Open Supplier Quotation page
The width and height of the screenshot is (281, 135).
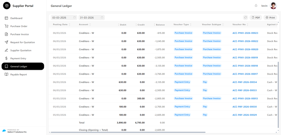pyautogui.click(x=23, y=50)
